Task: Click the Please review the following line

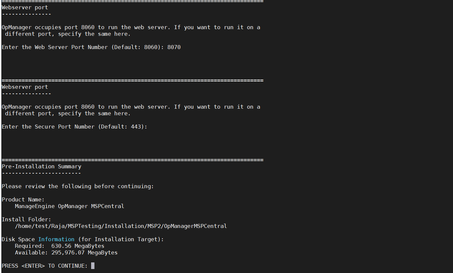Action: tap(78, 186)
